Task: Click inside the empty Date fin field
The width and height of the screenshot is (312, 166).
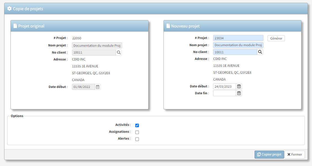Action: [x=224, y=93]
